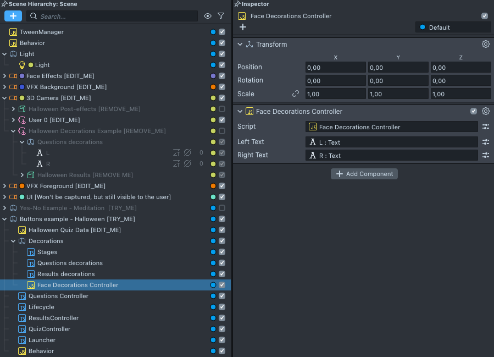The width and height of the screenshot is (494, 357).
Task: Click the blue add object plus button
Action: pos(13,17)
